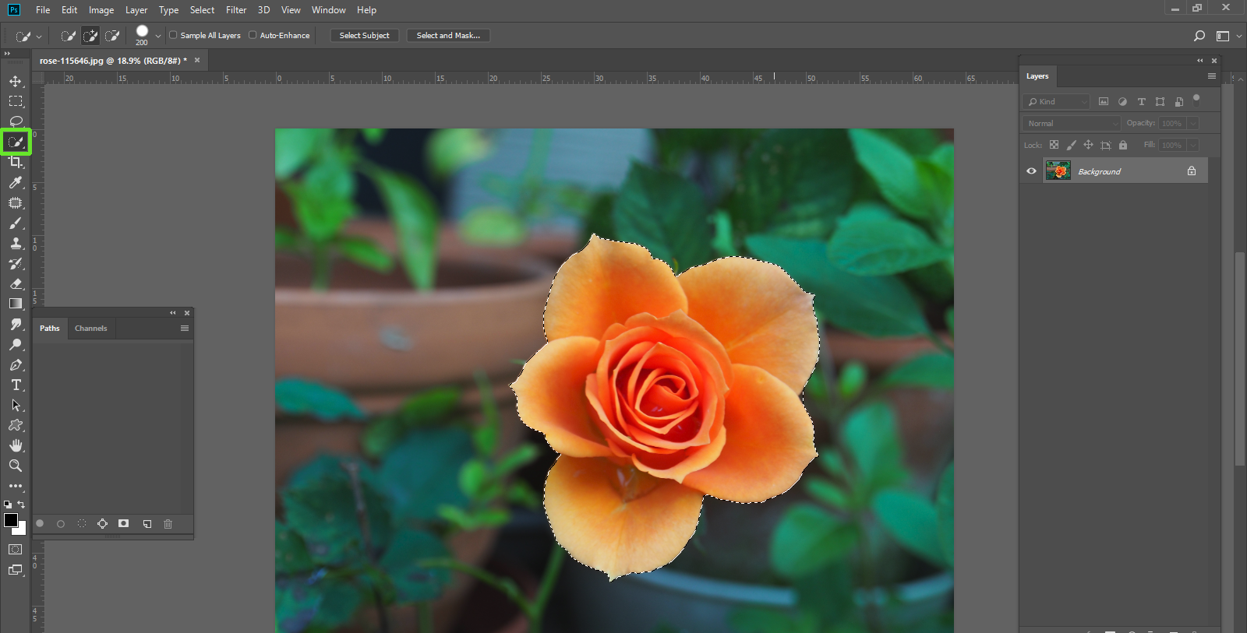The height and width of the screenshot is (633, 1247).
Task: Reset default foreground and background colors
Action: point(8,505)
